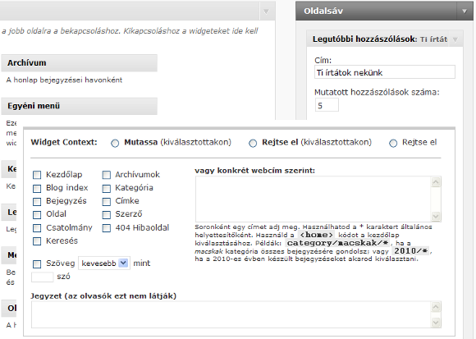Click the Mutatott hozzászólások száma field
The height and width of the screenshot is (339, 476).
(x=327, y=105)
